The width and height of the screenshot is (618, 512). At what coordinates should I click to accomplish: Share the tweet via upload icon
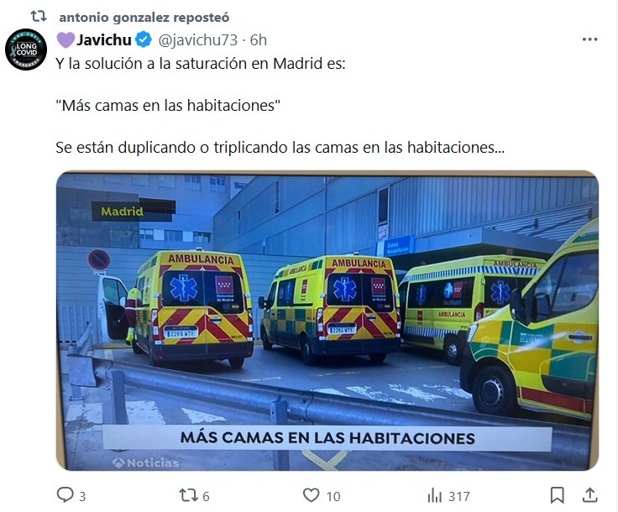click(x=589, y=495)
